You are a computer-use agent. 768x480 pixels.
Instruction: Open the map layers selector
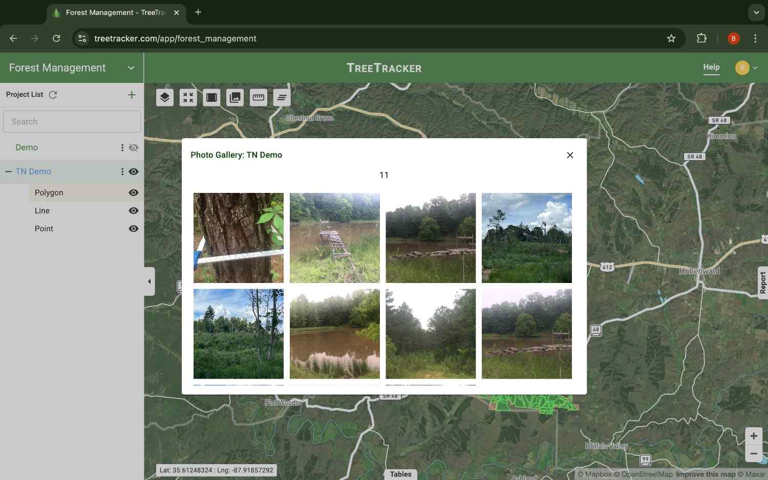tap(164, 97)
